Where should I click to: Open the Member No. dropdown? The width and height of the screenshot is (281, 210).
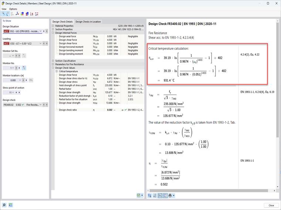pyautogui.click(x=13, y=68)
